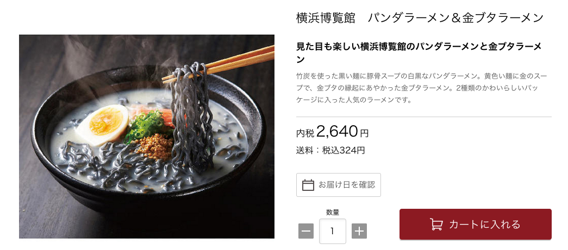Click the bold heading 見た目も楽しい横浜博覧館
This screenshot has width=568, height=250.
[419, 53]
